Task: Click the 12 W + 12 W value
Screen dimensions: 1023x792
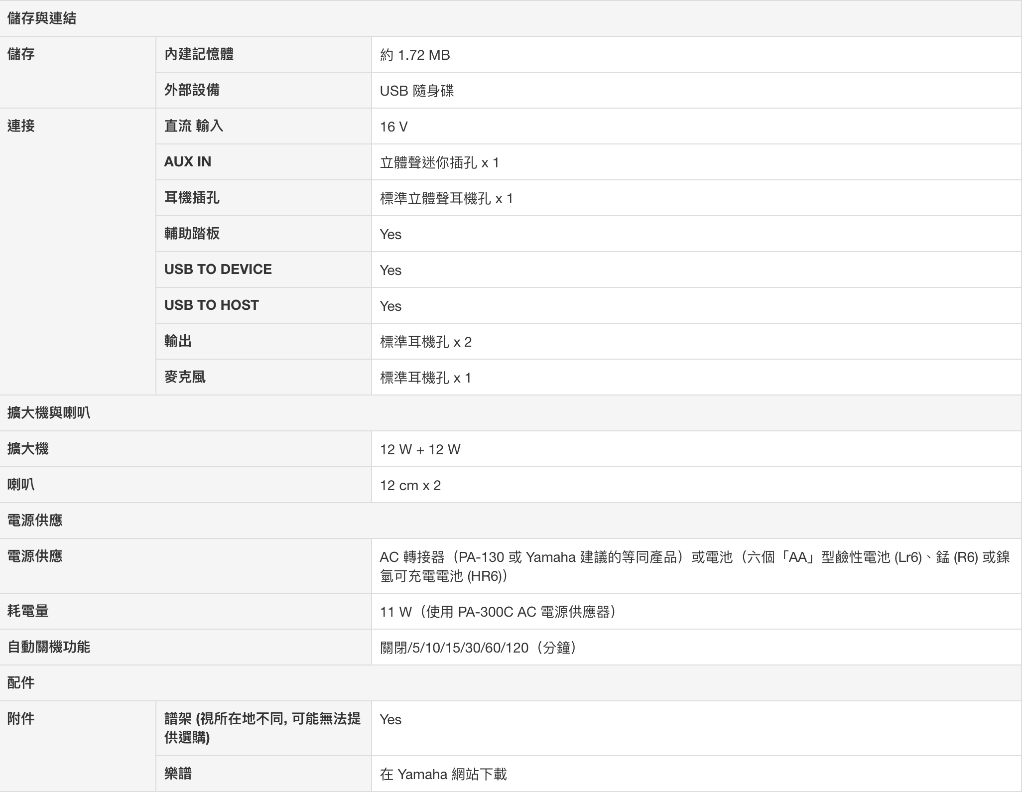Action: 420,449
